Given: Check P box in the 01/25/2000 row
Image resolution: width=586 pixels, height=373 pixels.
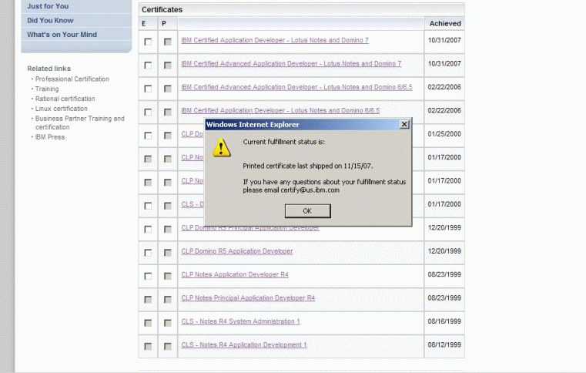Looking at the screenshot, I should click(x=168, y=136).
